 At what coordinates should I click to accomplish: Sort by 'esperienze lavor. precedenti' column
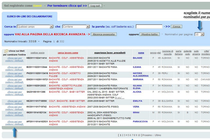point(110,53)
